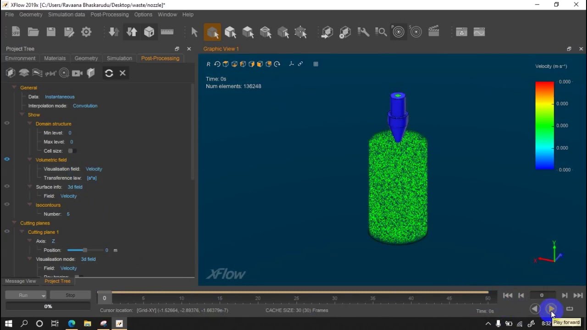The image size is (587, 330).
Task: Switch to the Environment tab
Action: (x=20, y=58)
